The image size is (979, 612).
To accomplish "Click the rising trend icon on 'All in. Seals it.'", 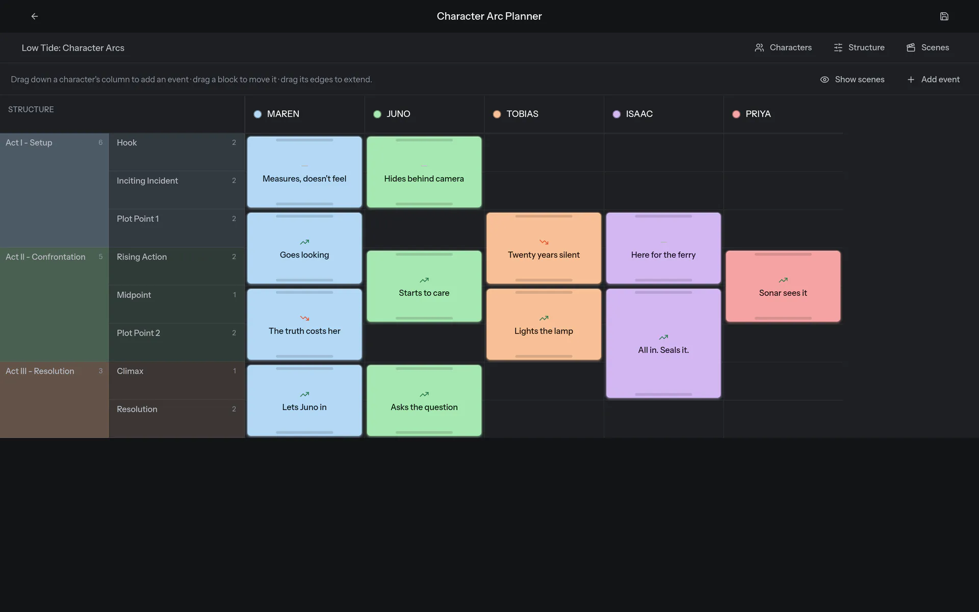I will (x=663, y=337).
